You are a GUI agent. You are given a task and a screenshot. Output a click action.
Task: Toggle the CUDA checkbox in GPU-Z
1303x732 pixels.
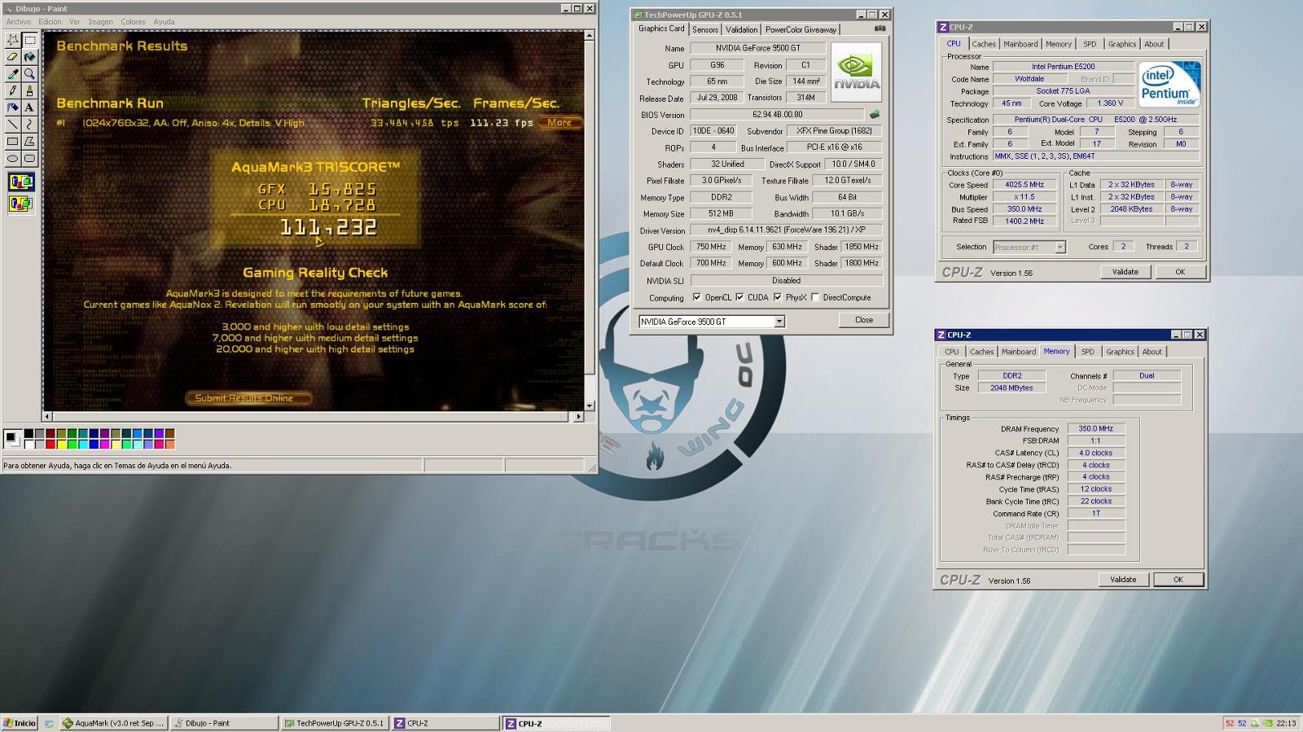click(x=739, y=297)
